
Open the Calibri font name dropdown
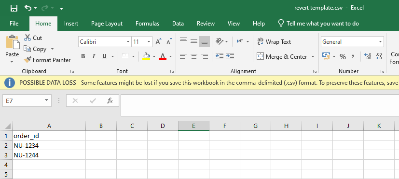[128, 42]
